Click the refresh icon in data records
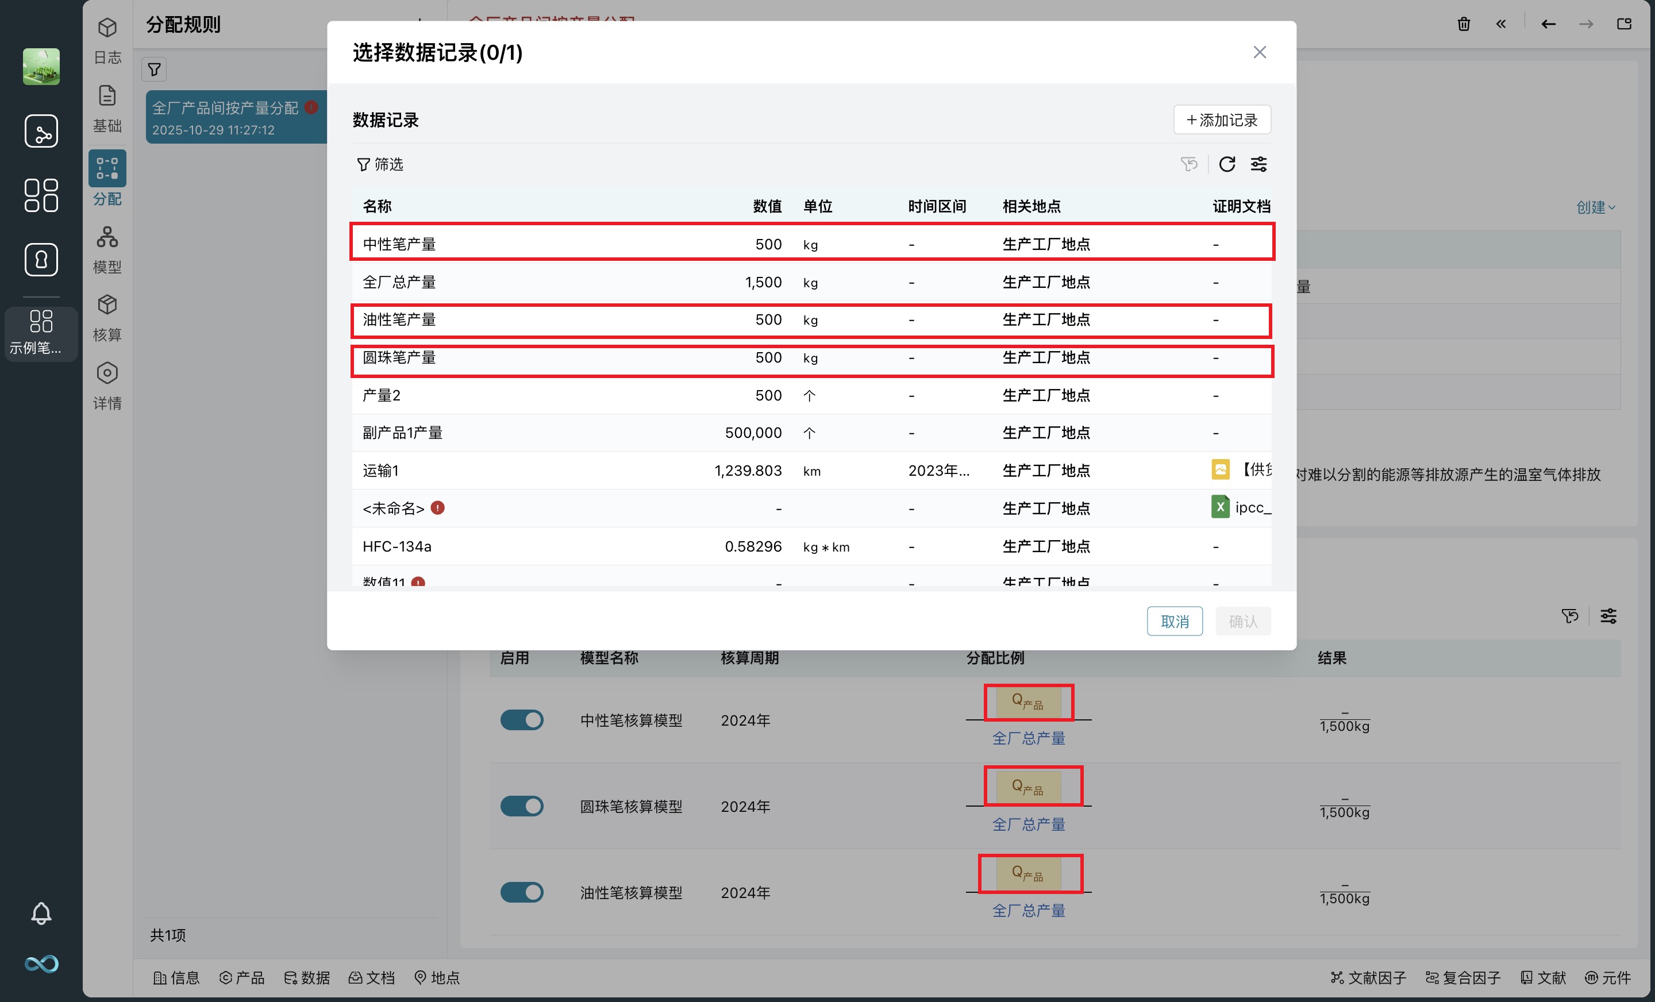Viewport: 1655px width, 1002px height. tap(1226, 164)
